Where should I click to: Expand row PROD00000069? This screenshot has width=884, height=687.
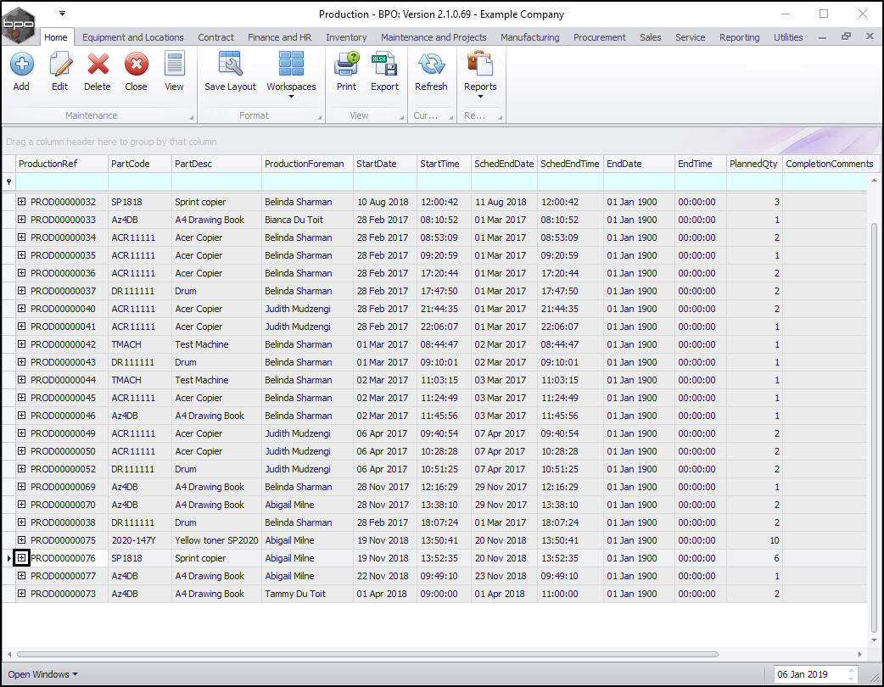coord(21,486)
